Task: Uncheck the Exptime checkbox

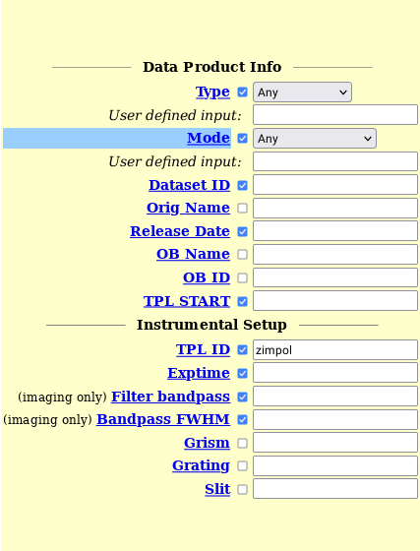Action: click(x=242, y=374)
